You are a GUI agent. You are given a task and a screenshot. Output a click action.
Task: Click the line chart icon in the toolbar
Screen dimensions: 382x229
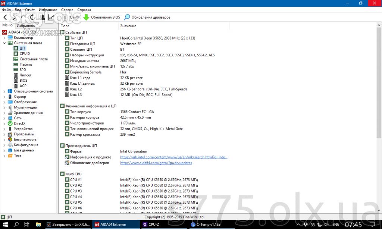click(x=51, y=17)
